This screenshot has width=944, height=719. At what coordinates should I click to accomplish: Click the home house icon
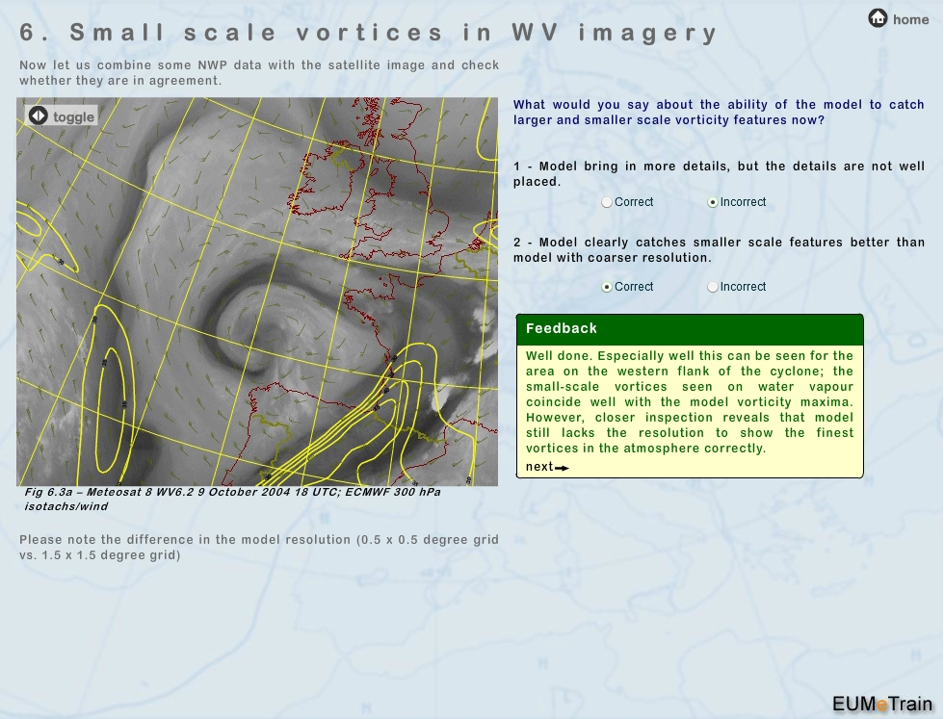pyautogui.click(x=878, y=18)
